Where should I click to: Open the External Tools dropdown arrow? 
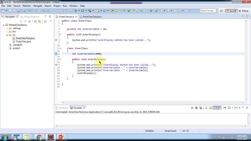(93, 11)
